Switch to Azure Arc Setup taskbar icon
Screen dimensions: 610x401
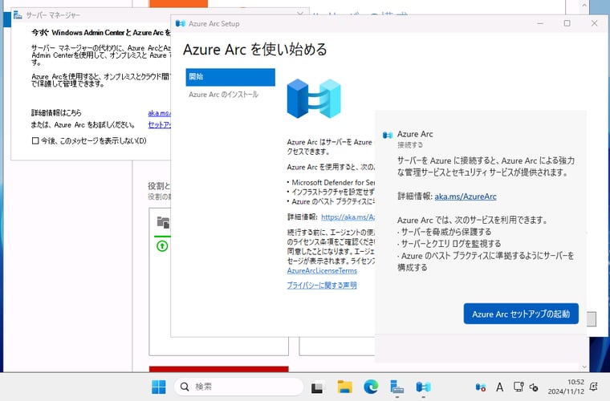(x=423, y=387)
